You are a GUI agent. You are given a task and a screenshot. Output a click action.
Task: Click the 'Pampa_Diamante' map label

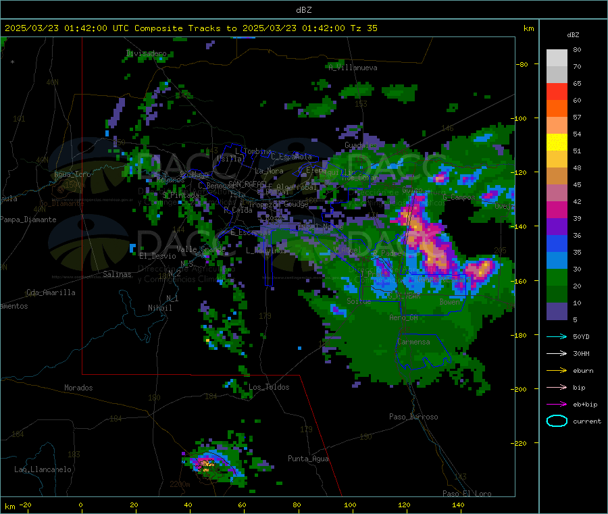click(x=28, y=220)
